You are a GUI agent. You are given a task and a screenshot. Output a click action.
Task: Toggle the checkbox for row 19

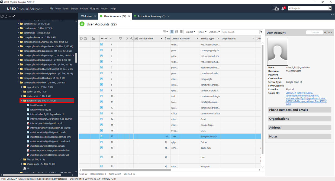101,148
